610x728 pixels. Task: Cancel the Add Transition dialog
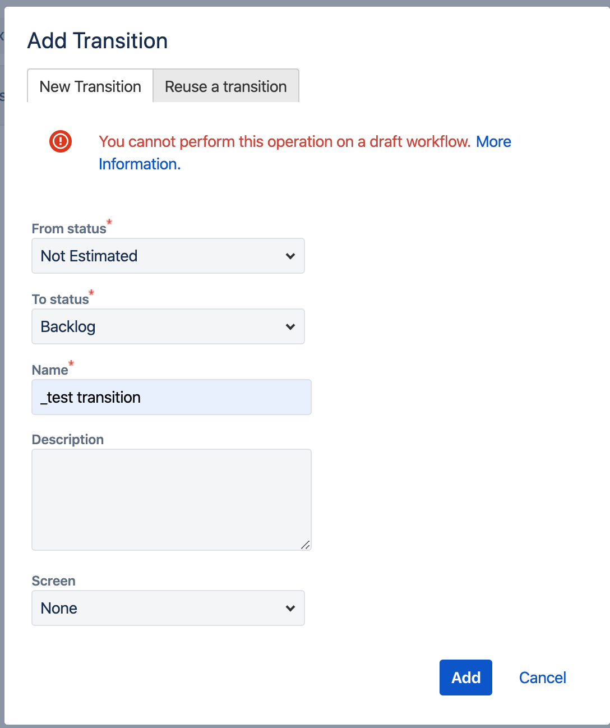pyautogui.click(x=543, y=678)
